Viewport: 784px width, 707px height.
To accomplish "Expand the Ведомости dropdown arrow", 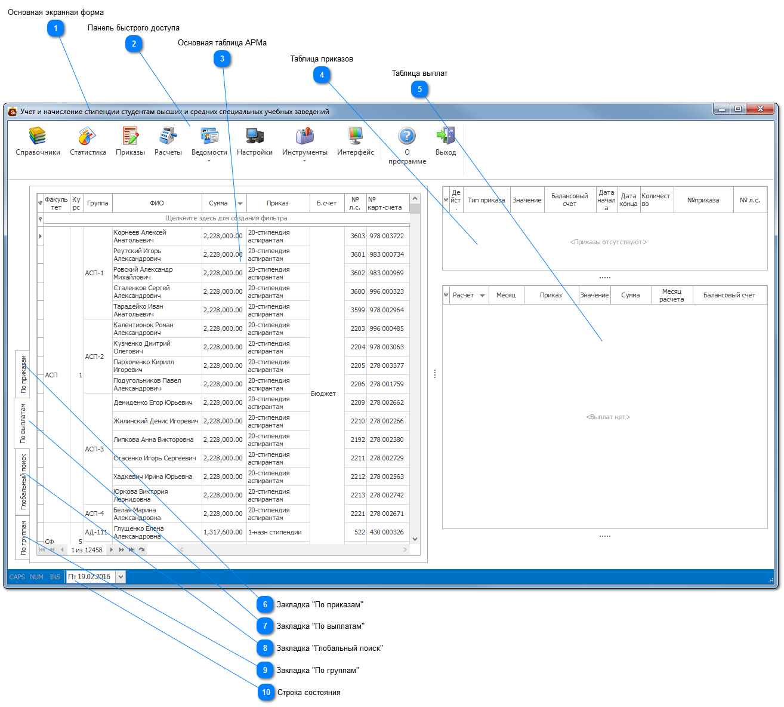I will [x=209, y=161].
